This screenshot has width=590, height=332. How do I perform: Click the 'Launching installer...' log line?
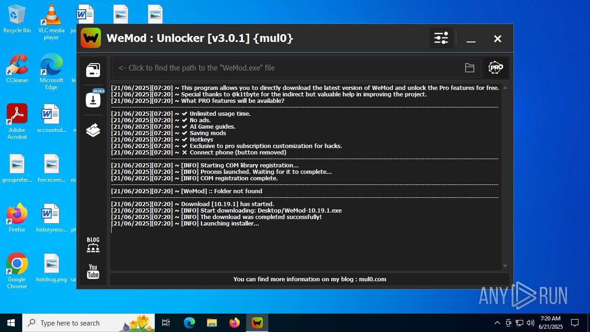point(185,223)
